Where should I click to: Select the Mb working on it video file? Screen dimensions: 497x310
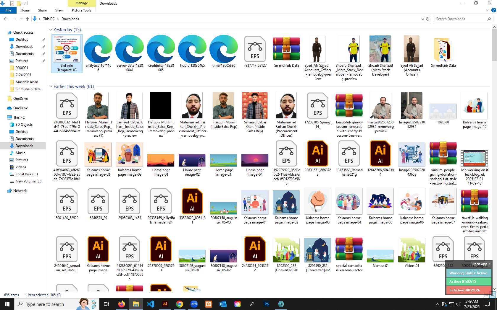[475, 158]
